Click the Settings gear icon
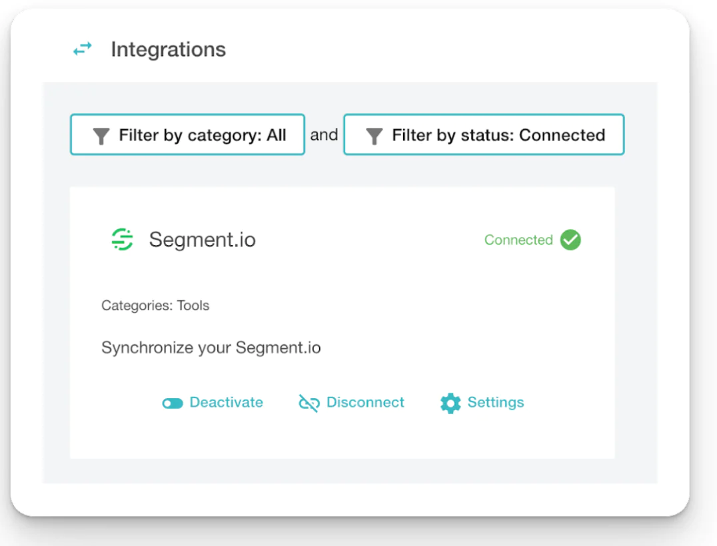The width and height of the screenshot is (717, 546). pyautogui.click(x=450, y=403)
